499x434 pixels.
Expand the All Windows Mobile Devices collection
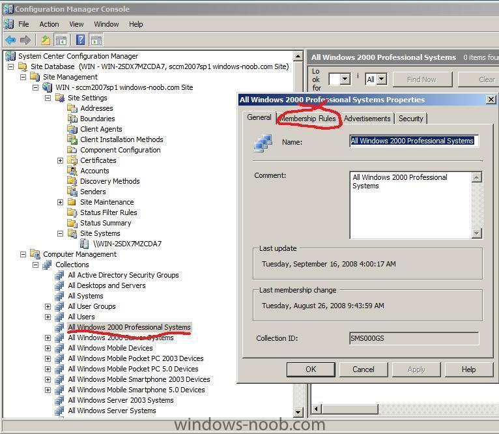pyautogui.click(x=48, y=348)
